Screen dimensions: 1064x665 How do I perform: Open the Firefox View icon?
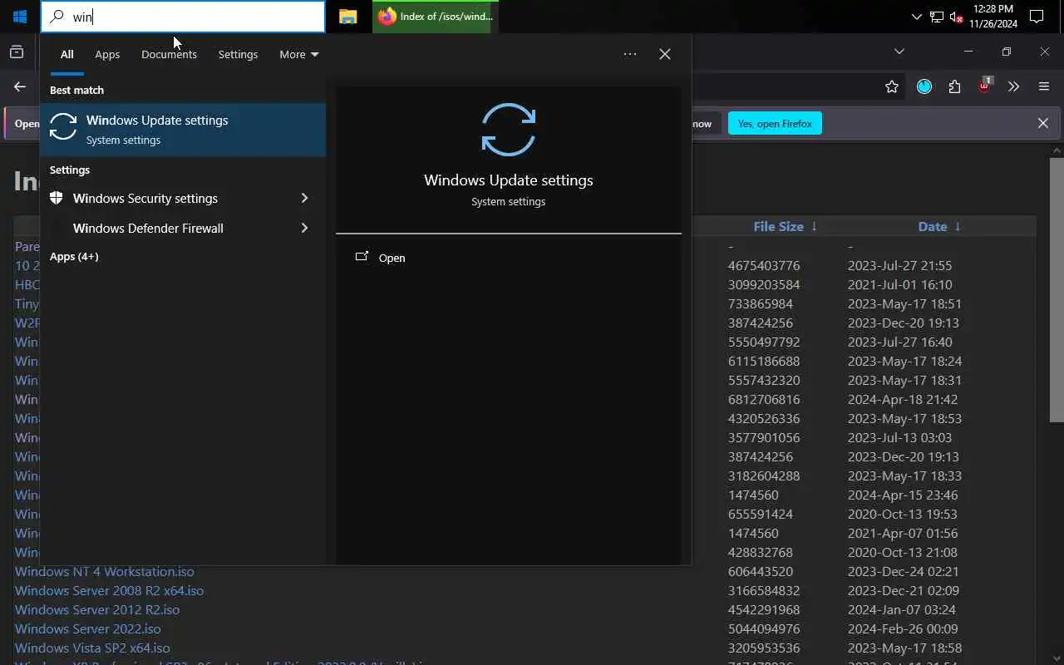click(17, 52)
